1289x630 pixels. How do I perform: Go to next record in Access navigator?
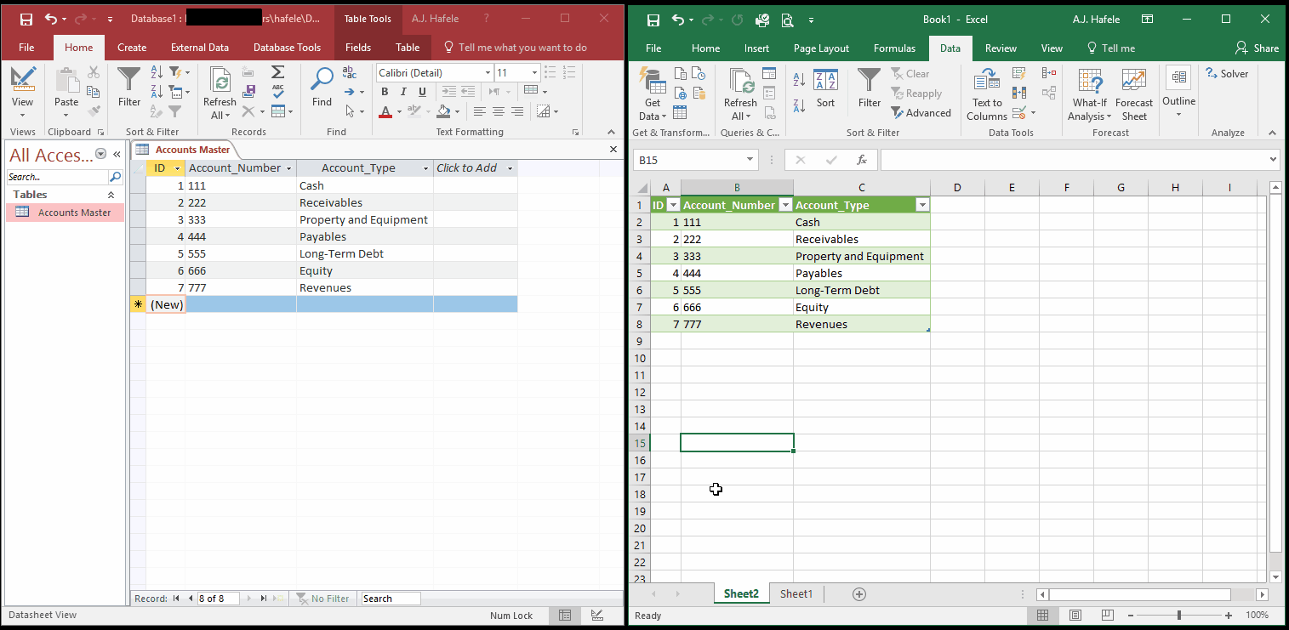pos(248,599)
